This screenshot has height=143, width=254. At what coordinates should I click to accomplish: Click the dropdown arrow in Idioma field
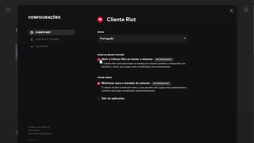click(x=184, y=39)
